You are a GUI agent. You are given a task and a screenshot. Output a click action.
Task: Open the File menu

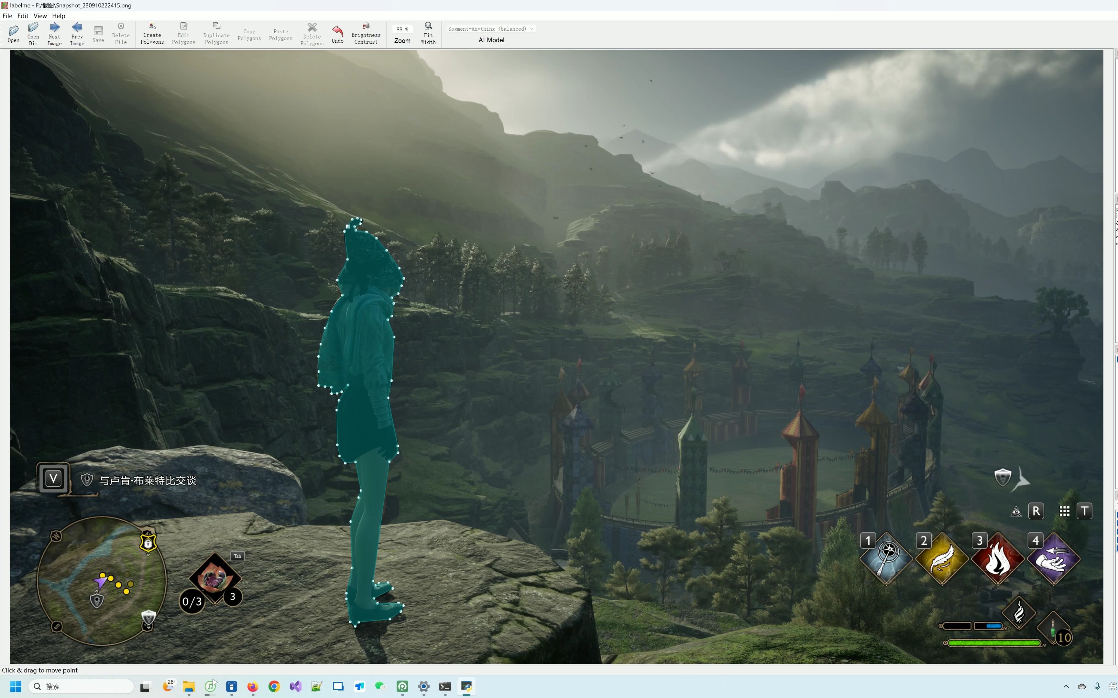coord(7,15)
